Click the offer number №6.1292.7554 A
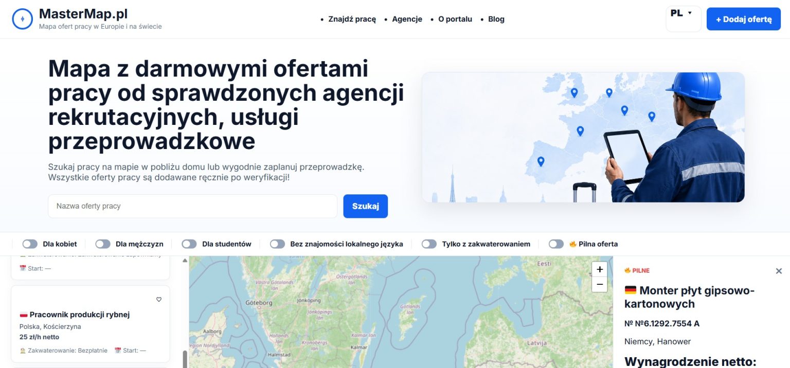The image size is (790, 368). click(662, 324)
